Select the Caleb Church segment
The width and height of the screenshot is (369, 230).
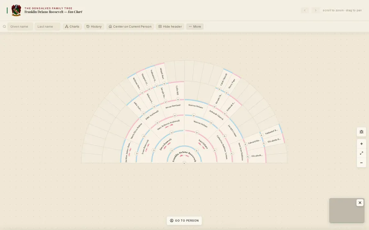223,80
